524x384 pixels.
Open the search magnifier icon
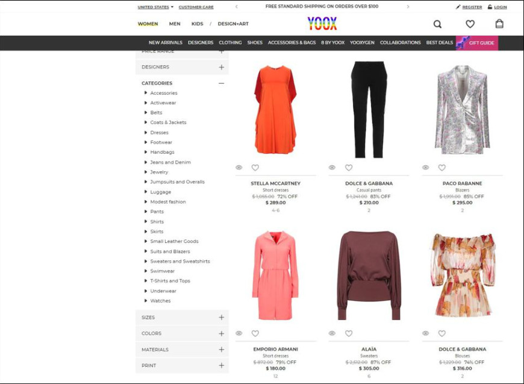pyautogui.click(x=437, y=24)
